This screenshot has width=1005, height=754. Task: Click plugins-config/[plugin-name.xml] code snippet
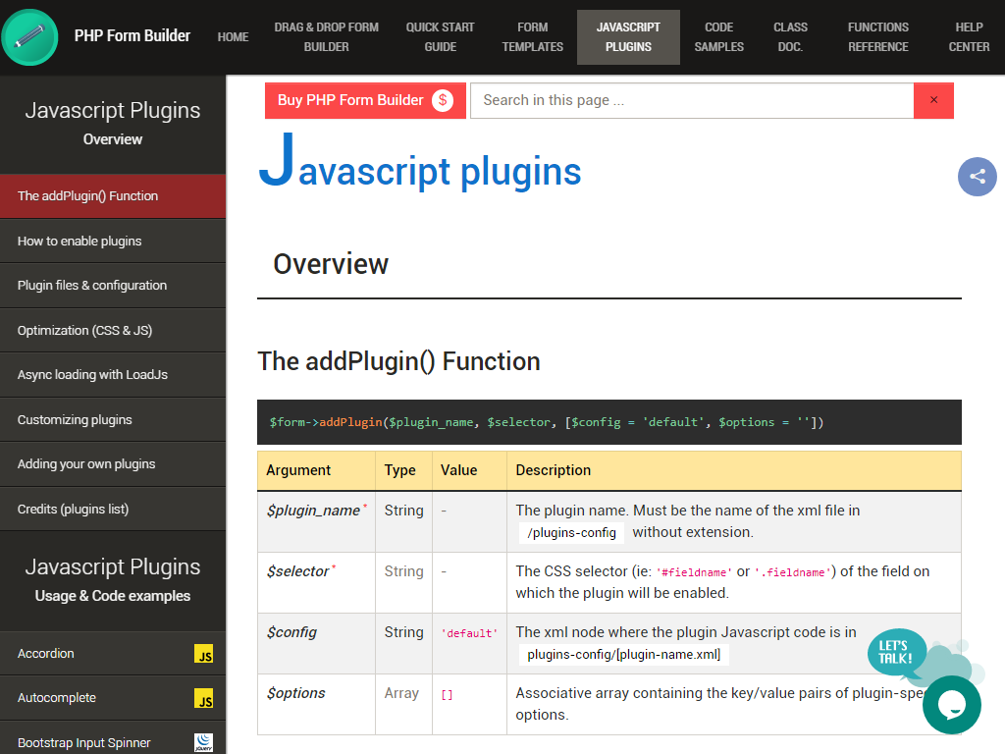[623, 655]
